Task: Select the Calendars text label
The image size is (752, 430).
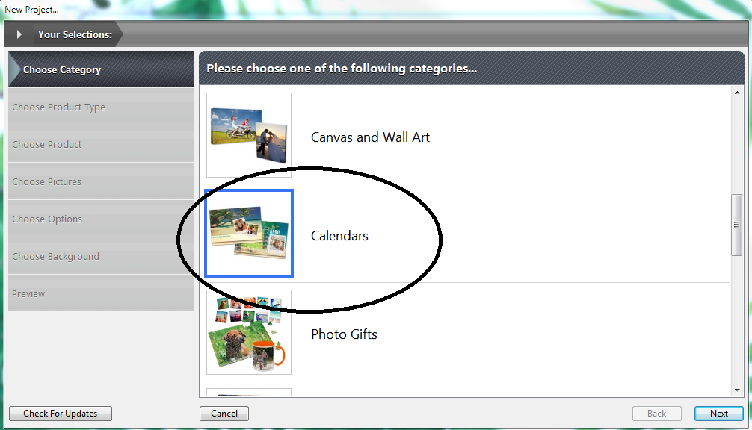Action: (339, 236)
